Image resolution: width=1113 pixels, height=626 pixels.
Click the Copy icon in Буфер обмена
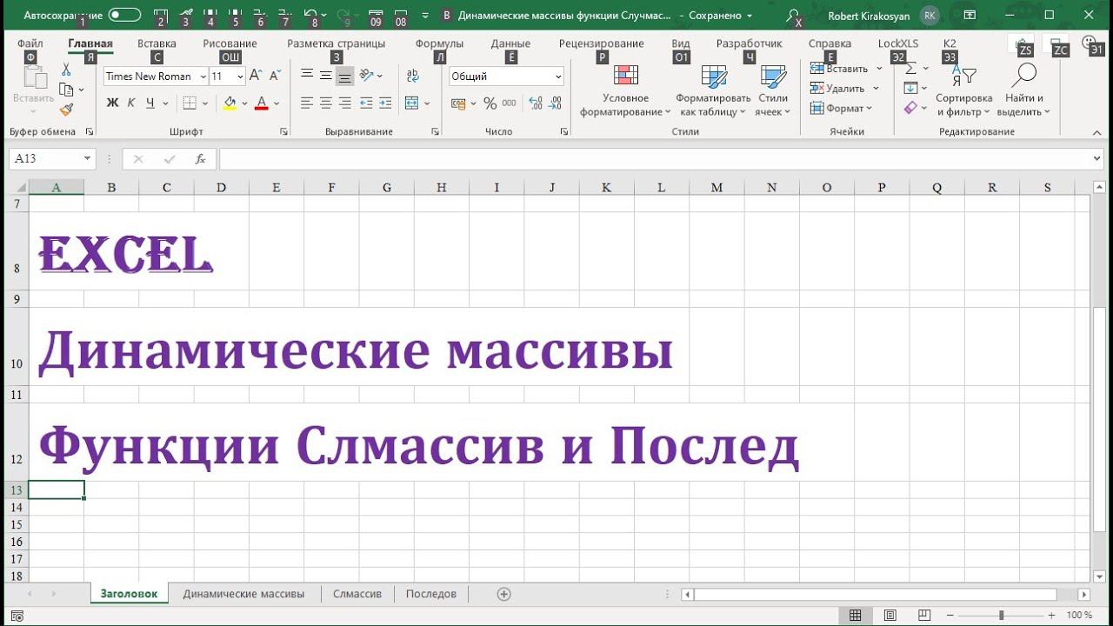[x=66, y=89]
